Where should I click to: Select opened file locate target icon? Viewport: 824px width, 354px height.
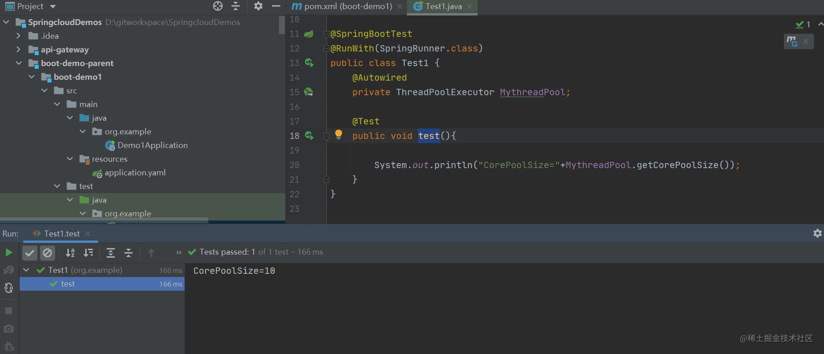(218, 6)
